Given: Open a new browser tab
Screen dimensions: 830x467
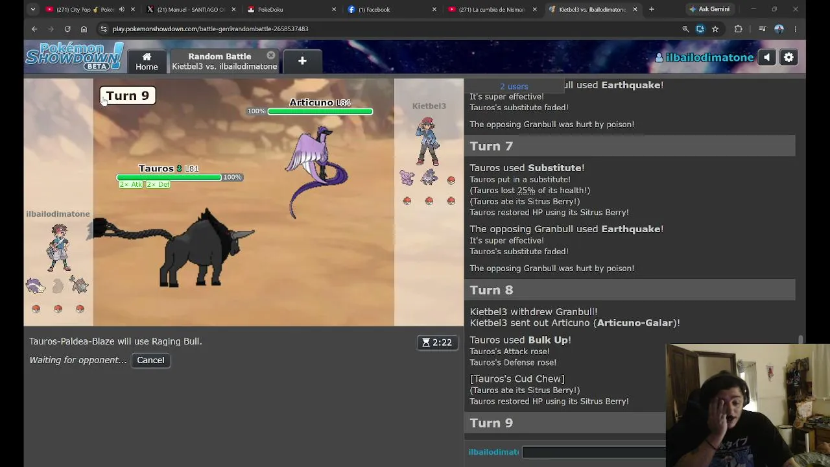Looking at the screenshot, I should tap(652, 9).
